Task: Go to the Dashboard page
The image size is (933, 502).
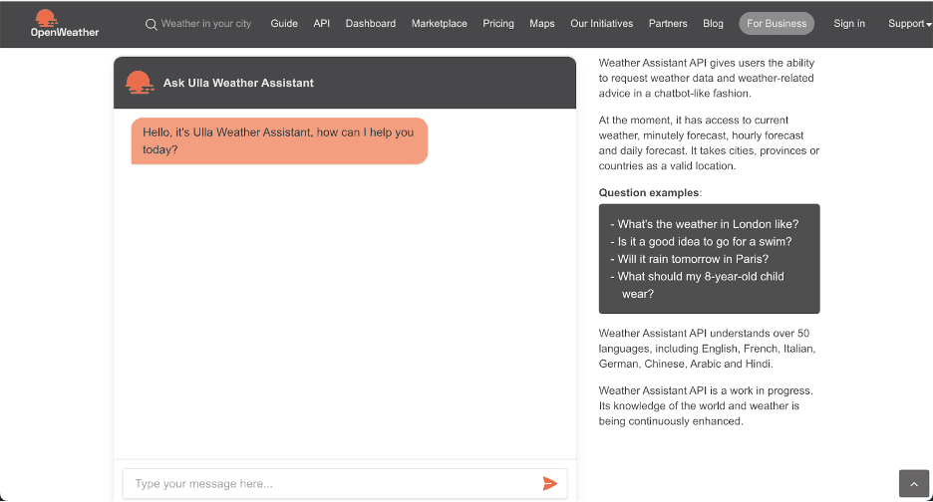Action: coord(371,24)
